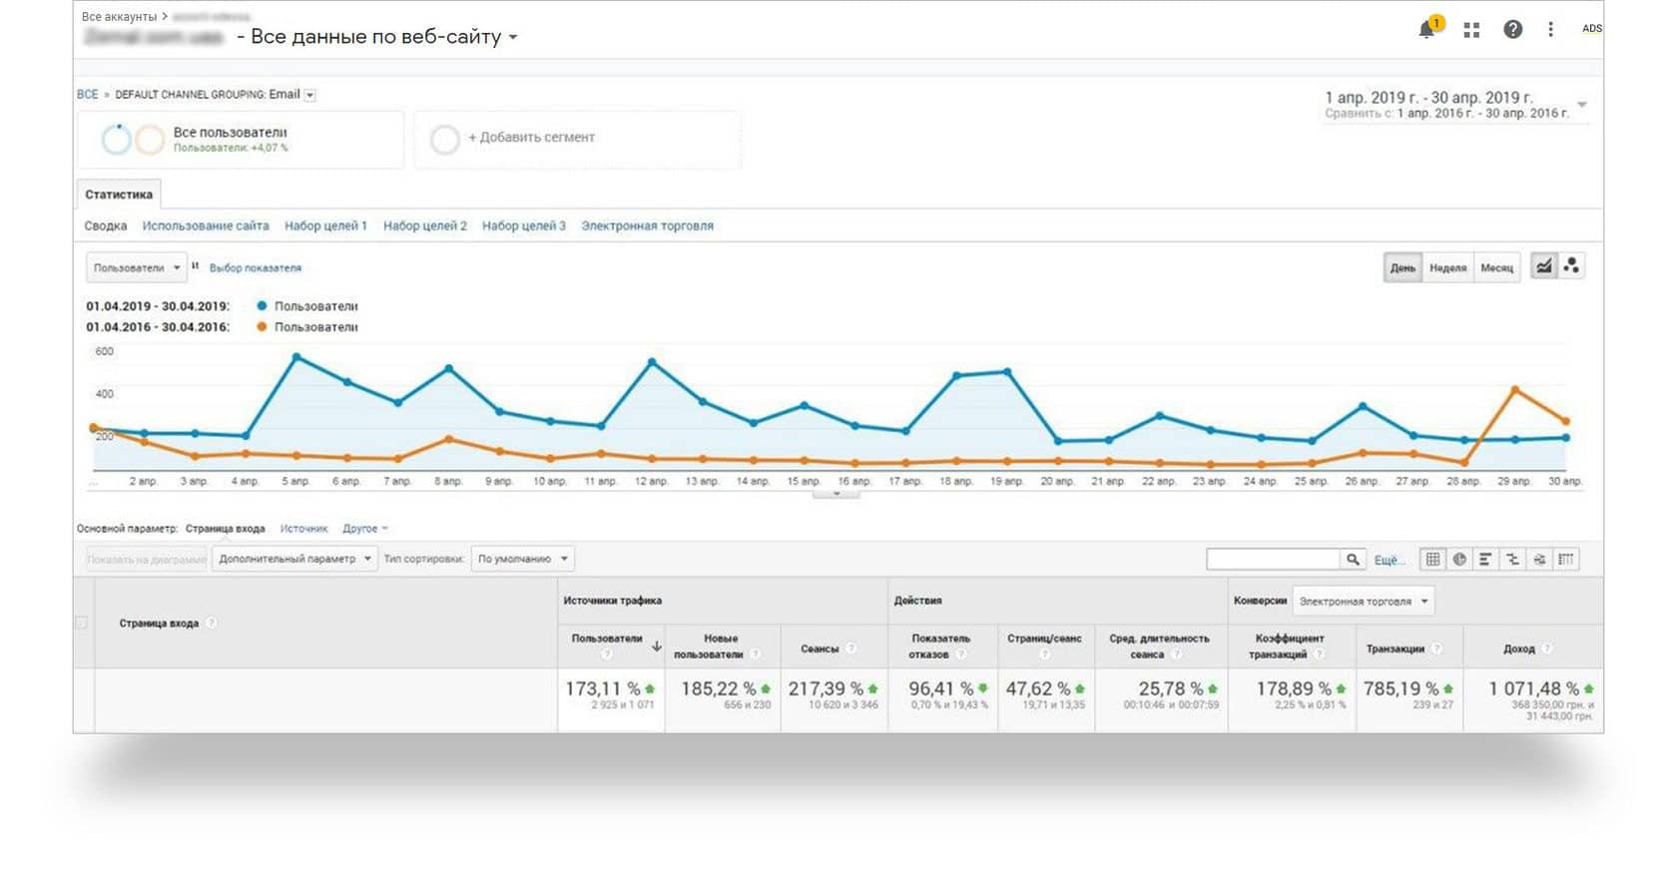Click the ВСЕ breadcrumb link
The height and width of the screenshot is (875, 1677).
[x=88, y=95]
